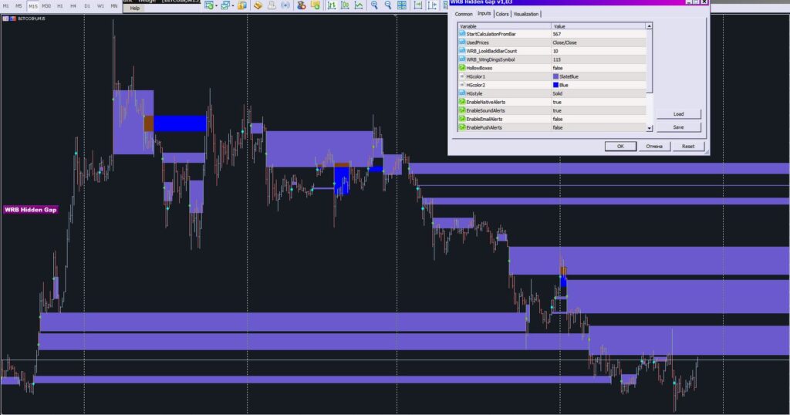The height and width of the screenshot is (415, 790).
Task: Select the UsedPrices value Close/Close
Action: (565, 42)
